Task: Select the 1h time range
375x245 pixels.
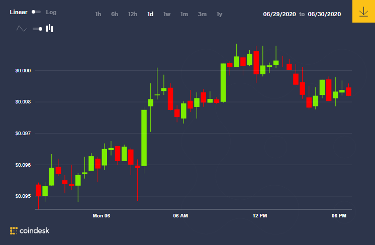Action: coord(98,14)
